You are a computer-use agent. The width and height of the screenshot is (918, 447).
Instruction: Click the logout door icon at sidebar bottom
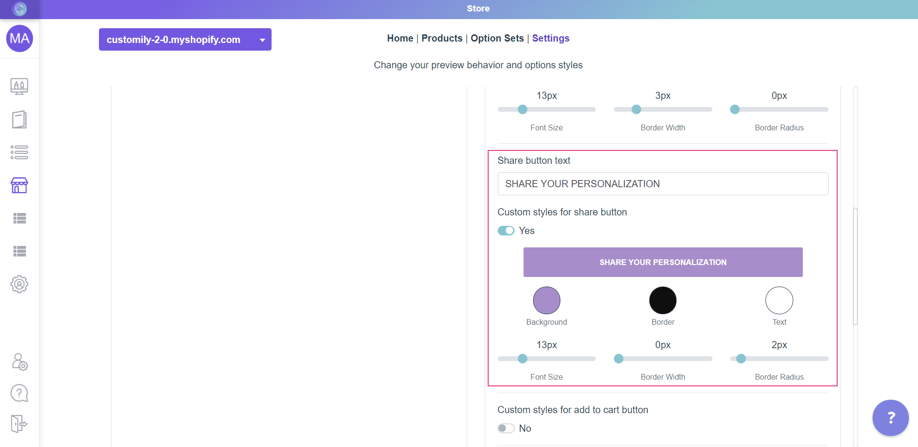click(x=19, y=424)
